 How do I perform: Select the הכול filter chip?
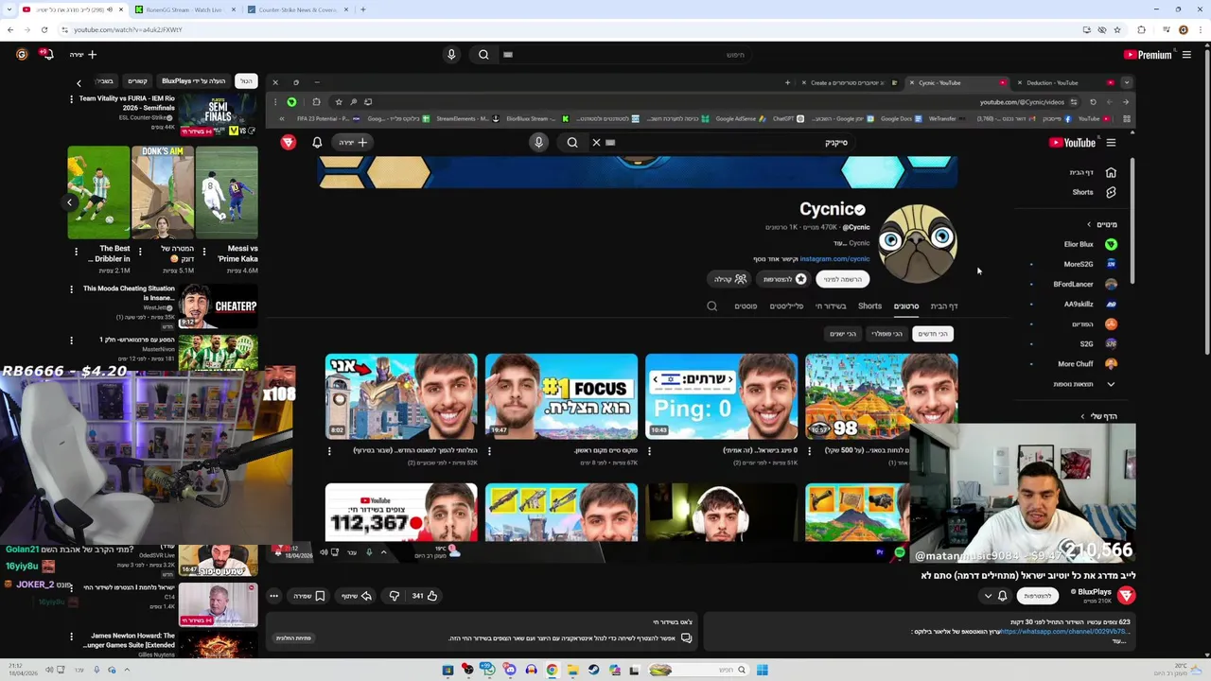tap(246, 81)
